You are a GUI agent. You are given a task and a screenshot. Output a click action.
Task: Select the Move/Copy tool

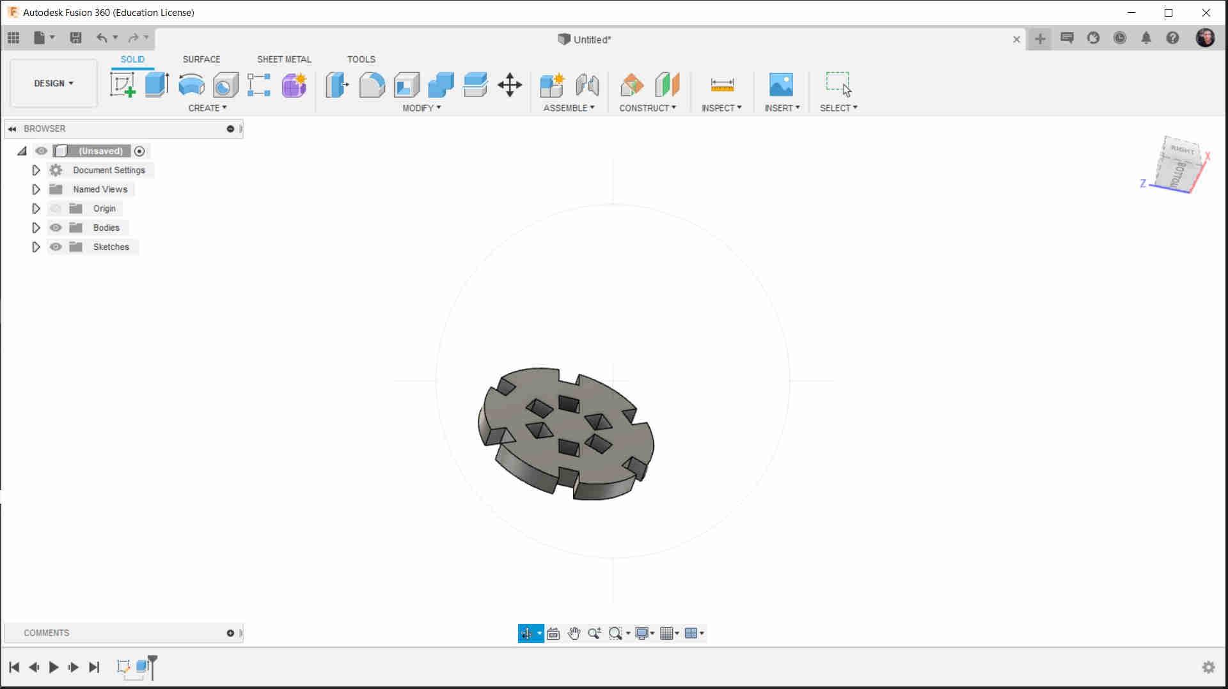coord(510,84)
